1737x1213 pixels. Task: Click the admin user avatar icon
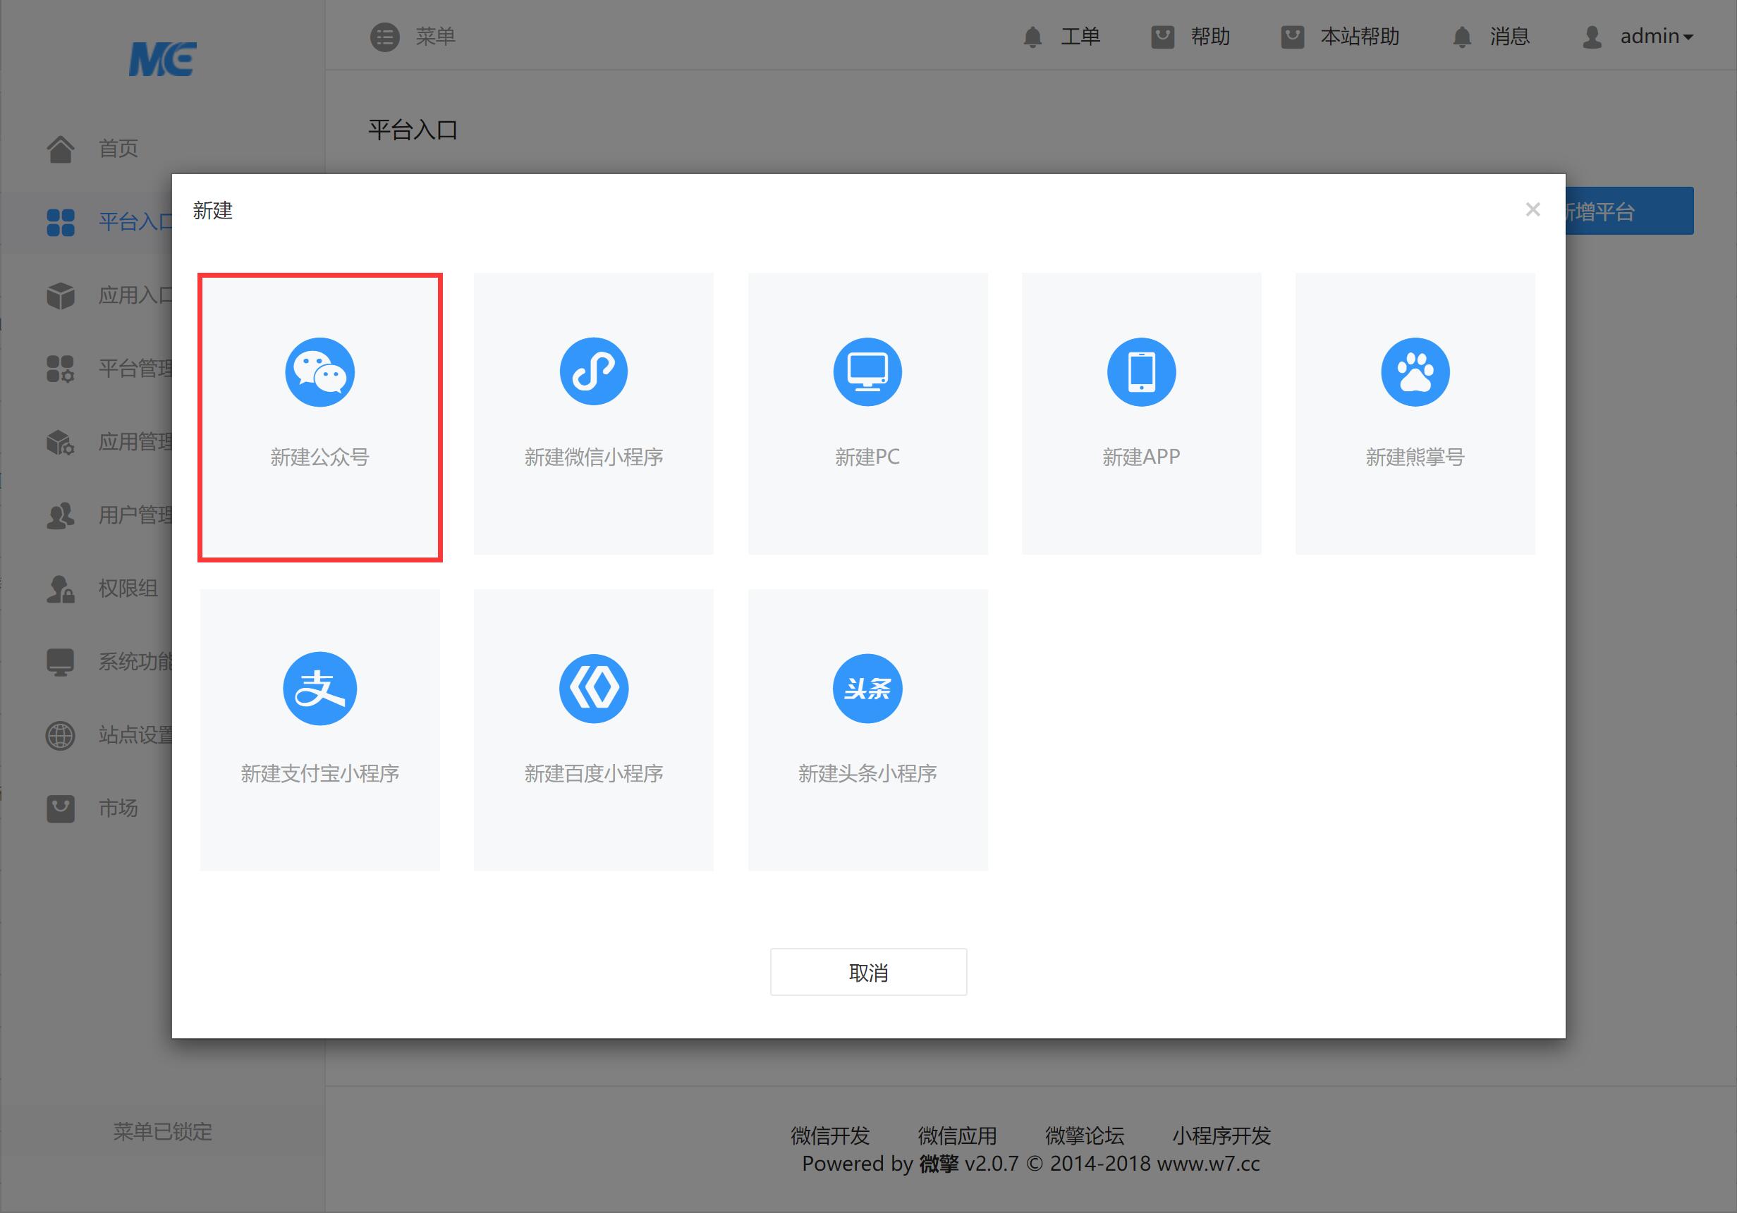point(1592,37)
